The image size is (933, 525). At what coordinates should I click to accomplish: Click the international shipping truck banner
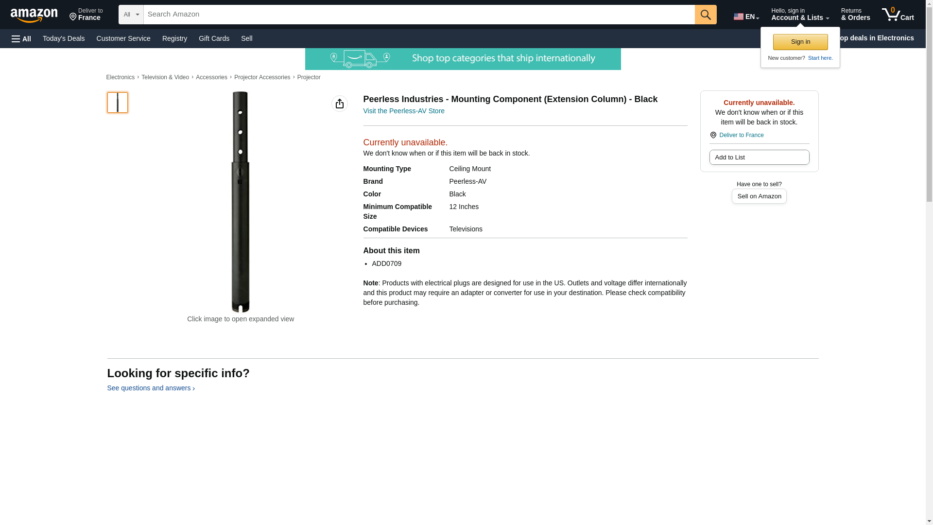(x=463, y=59)
